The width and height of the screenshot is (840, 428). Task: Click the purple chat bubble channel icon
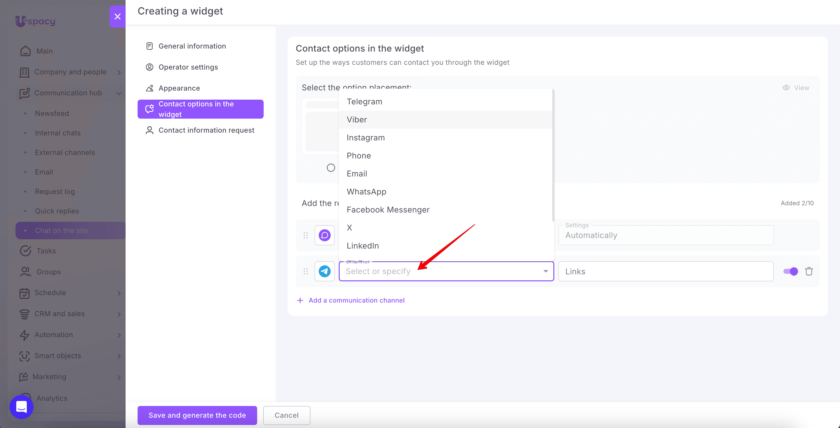pyautogui.click(x=324, y=235)
